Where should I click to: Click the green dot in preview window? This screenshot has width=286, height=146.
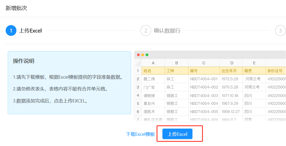point(147,55)
